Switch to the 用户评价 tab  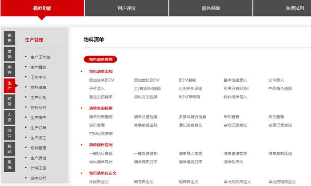click(127, 8)
